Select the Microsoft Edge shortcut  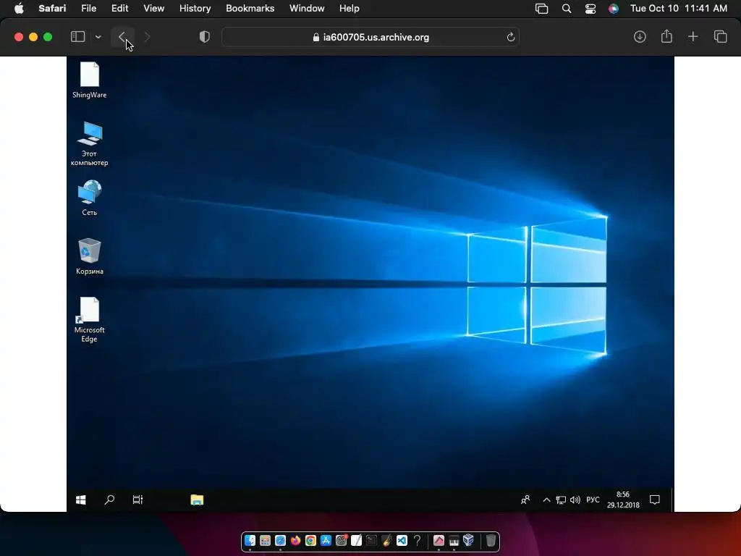click(x=89, y=319)
